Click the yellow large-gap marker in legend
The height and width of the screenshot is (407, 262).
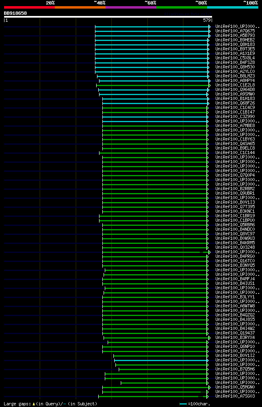point(34,404)
